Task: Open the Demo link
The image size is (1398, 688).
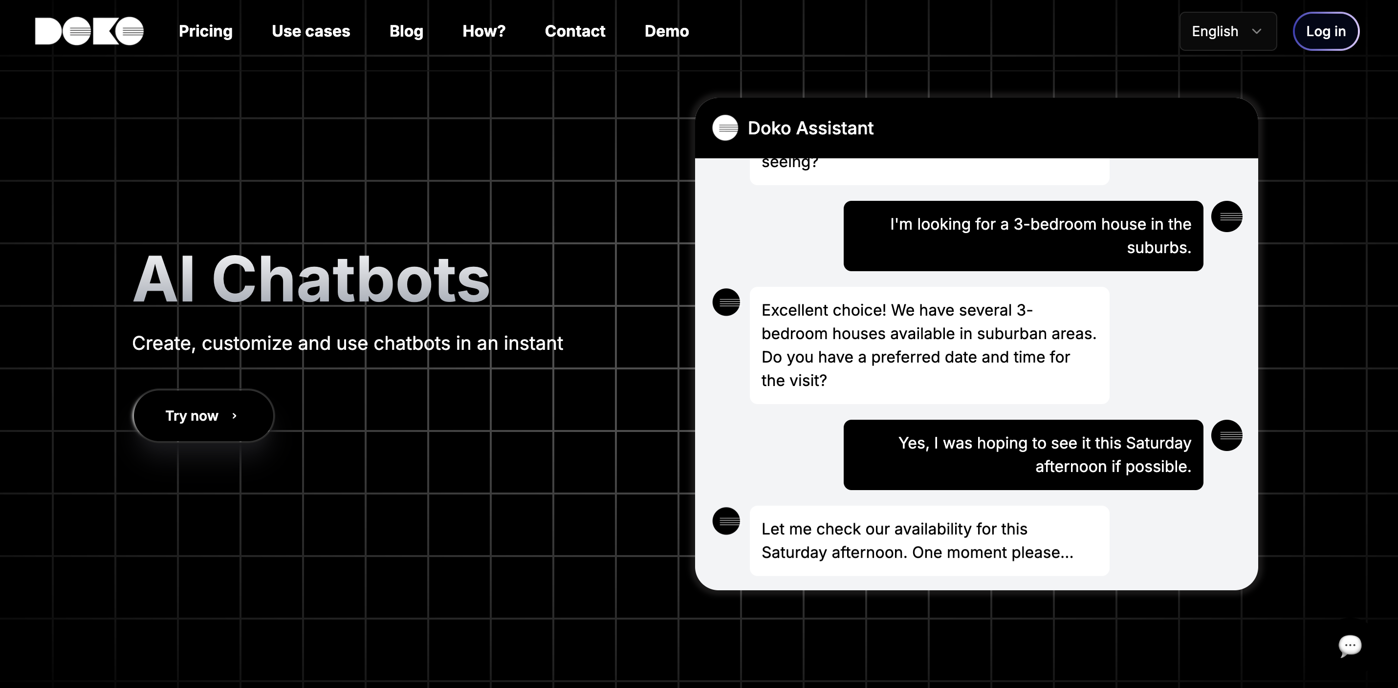Action: pos(666,31)
